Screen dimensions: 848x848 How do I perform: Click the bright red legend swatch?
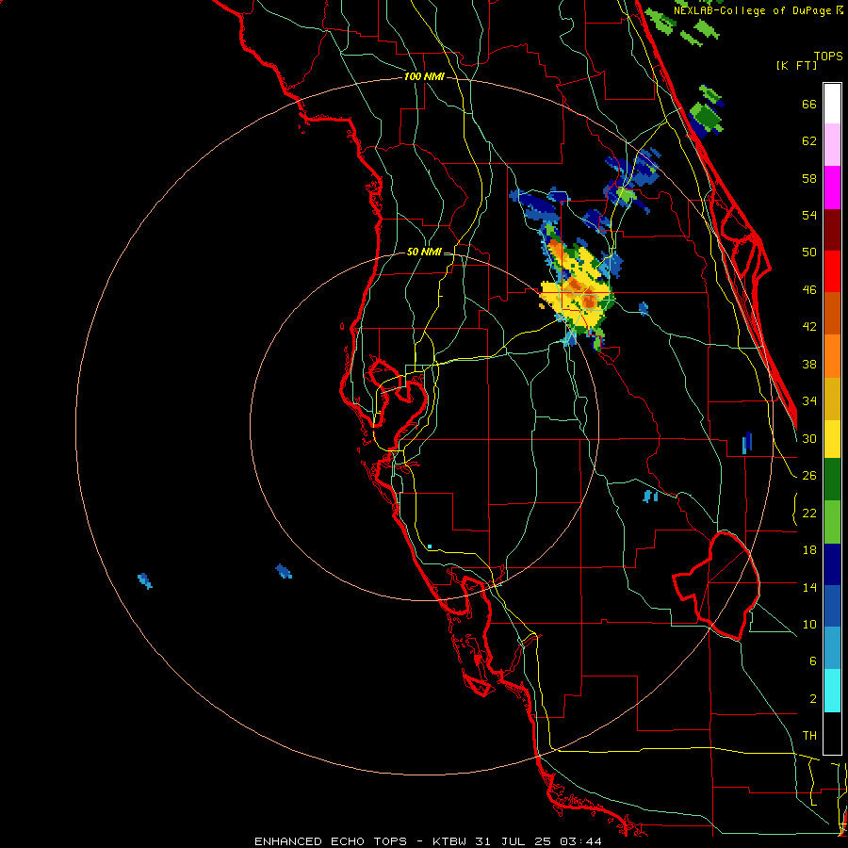pyautogui.click(x=832, y=272)
